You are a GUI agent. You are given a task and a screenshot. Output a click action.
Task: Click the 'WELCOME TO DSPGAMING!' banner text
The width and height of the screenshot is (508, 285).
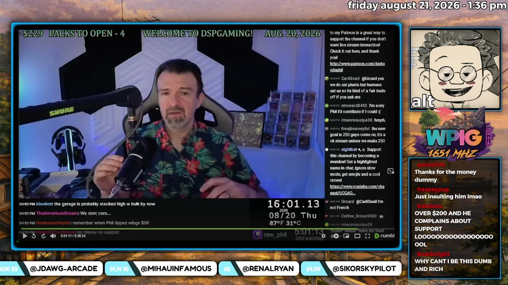(198, 34)
